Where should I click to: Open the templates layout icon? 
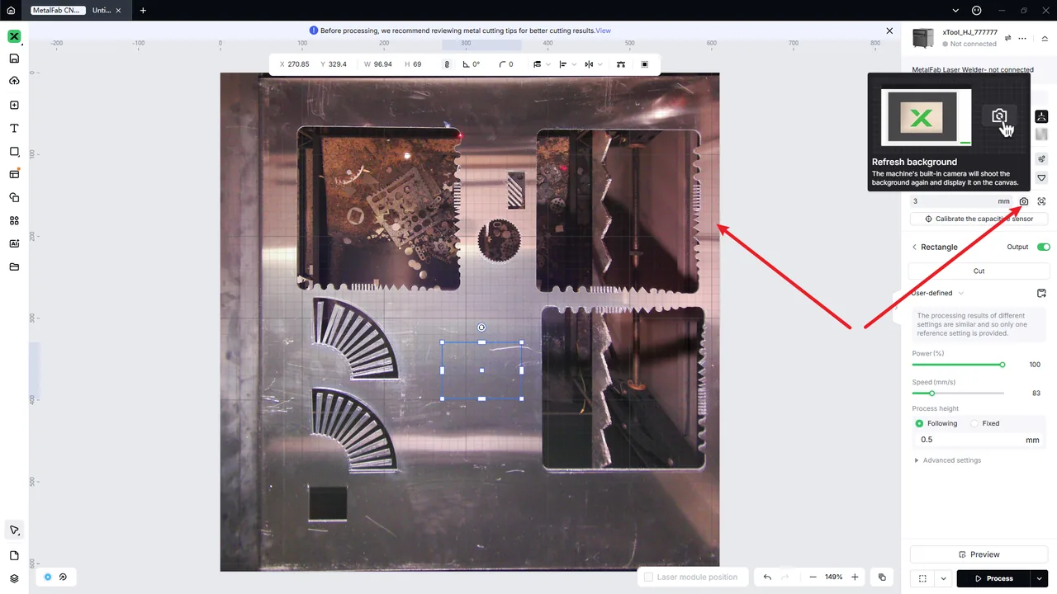14,174
